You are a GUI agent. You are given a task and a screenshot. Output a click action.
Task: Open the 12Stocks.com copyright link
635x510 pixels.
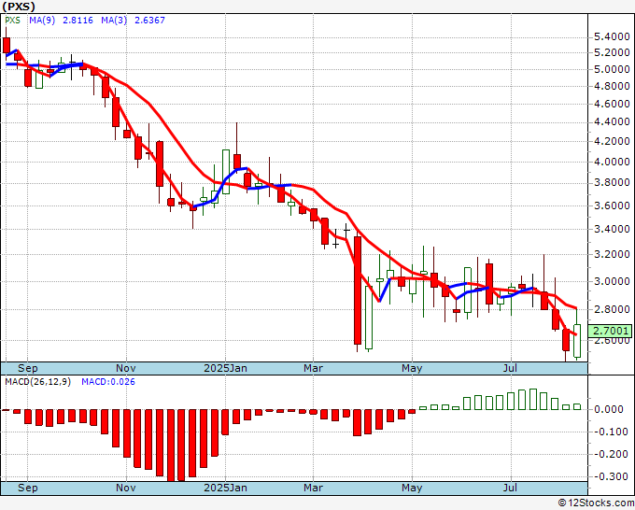[595, 503]
